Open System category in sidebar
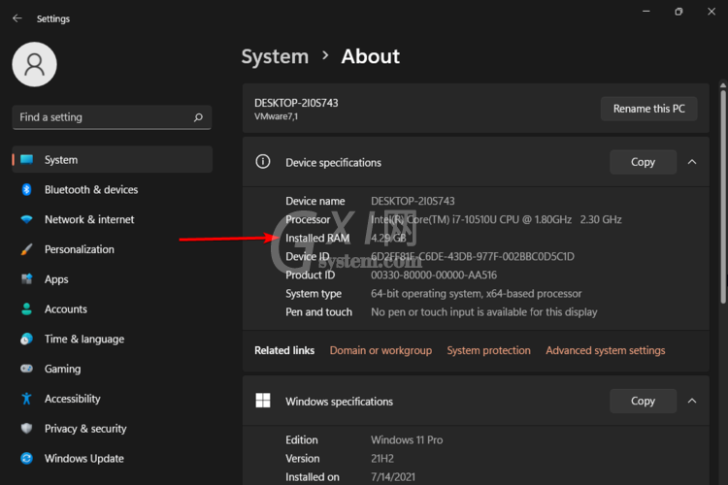 click(x=113, y=160)
